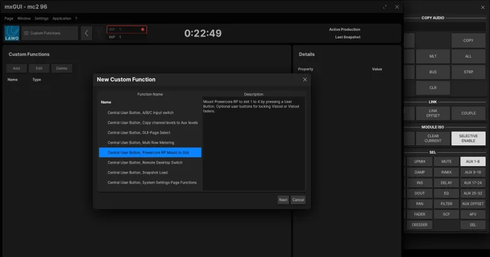Click the red-bordered INP 1 field

[x=126, y=29]
